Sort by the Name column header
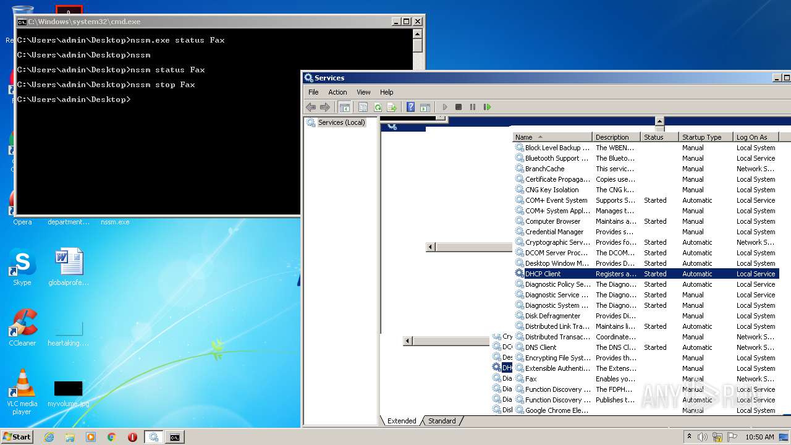This screenshot has height=445, width=791. pos(552,137)
